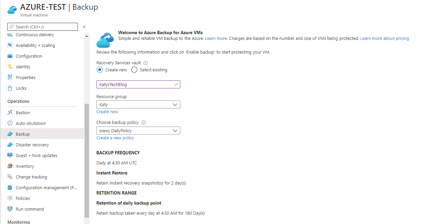Choose the Select existing radio option
This screenshot has height=224, width=426.
(x=134, y=70)
